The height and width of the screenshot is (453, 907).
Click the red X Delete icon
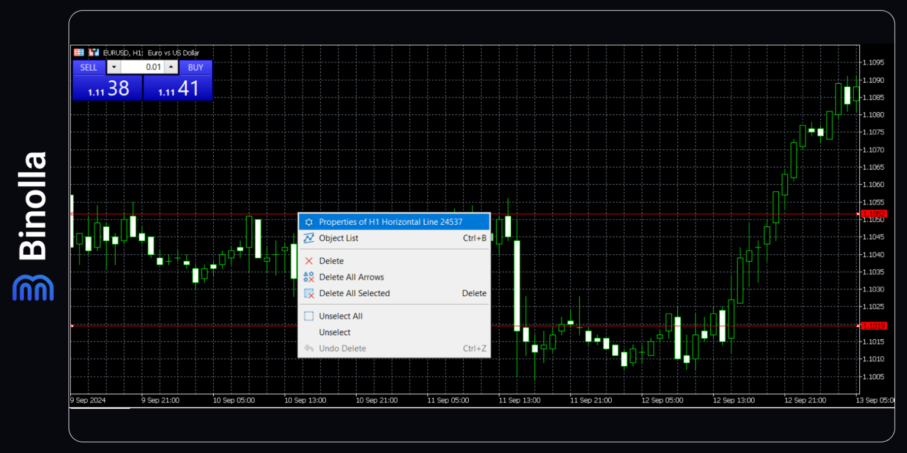click(x=308, y=260)
